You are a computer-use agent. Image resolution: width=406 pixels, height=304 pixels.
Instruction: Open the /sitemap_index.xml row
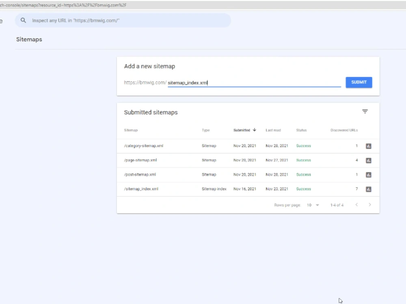[248, 189]
